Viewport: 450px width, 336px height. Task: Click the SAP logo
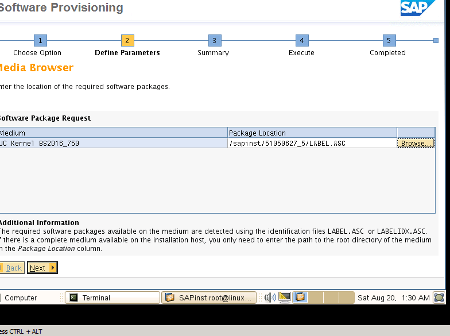tap(418, 8)
